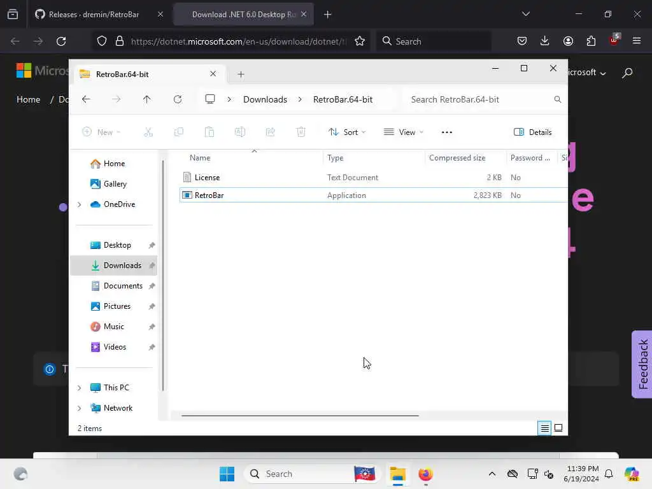Click the Downloads breadcrumb in address bar
Image resolution: width=652 pixels, height=489 pixels.
click(x=265, y=99)
